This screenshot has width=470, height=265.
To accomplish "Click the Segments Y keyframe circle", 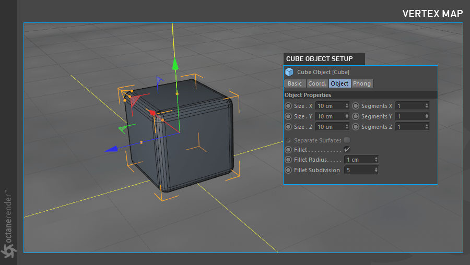I will [356, 116].
